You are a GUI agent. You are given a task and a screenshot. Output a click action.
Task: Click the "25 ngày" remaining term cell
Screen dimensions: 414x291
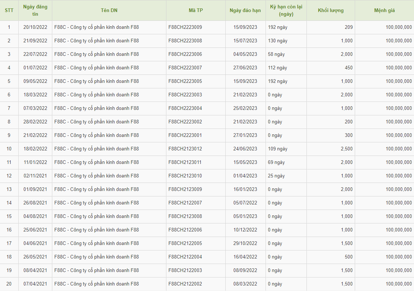(x=276, y=176)
